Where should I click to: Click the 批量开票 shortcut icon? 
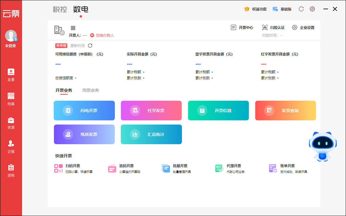[x=166, y=168]
